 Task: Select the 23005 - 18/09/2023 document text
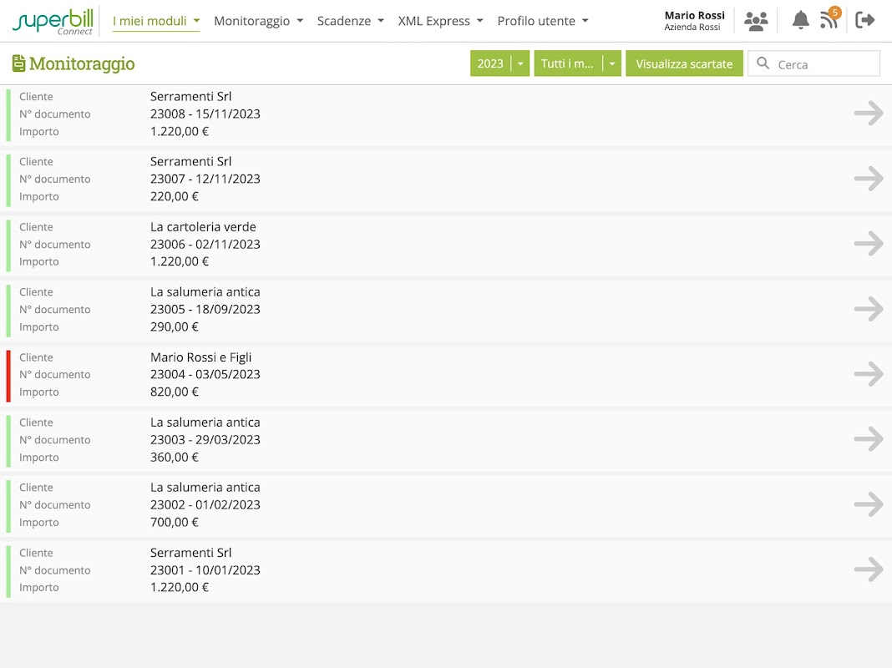[205, 309]
